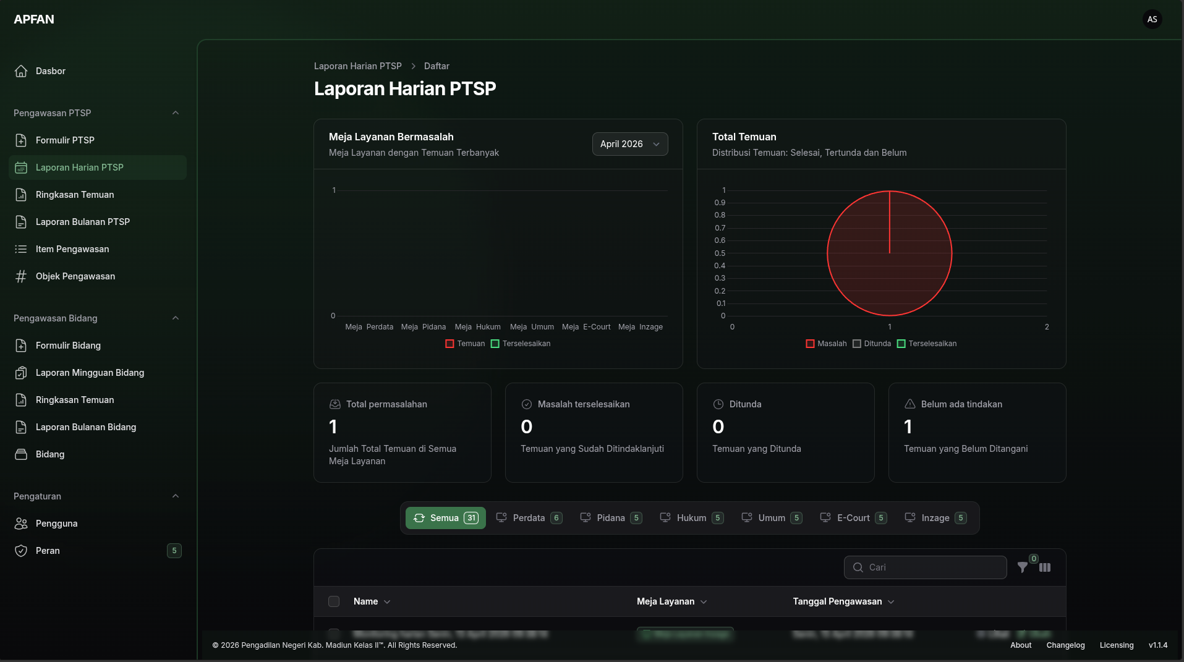Viewport: 1184px width, 662px height.
Task: Collapse the Pengawasan PTSP sidebar group
Action: point(176,113)
